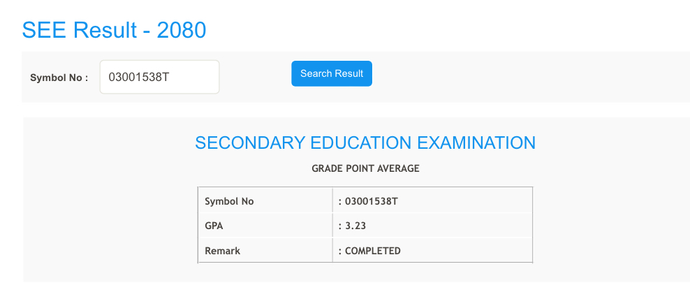This screenshot has width=690, height=285.
Task: Click the colon after the Symbol No form label
Action: click(86, 78)
